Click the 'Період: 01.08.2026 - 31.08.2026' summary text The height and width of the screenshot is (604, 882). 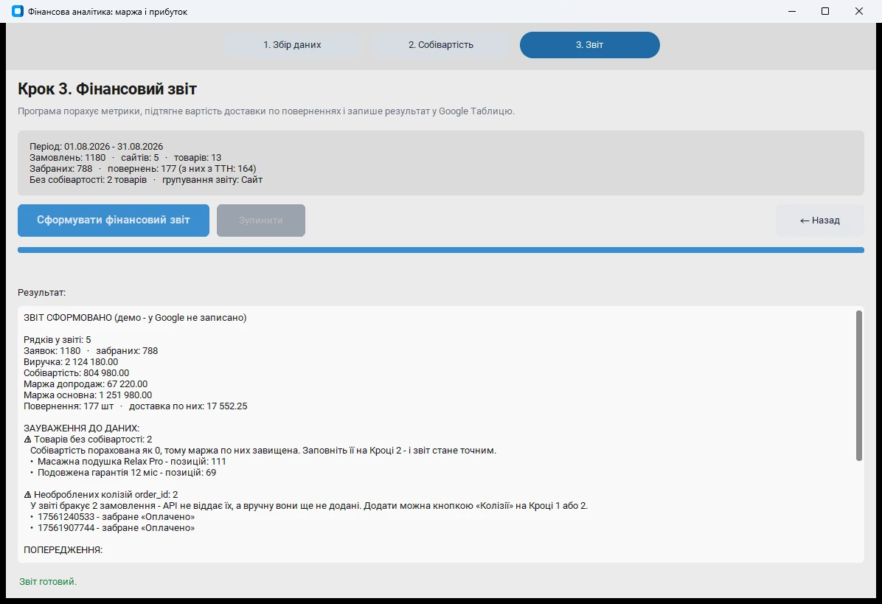[96, 146]
